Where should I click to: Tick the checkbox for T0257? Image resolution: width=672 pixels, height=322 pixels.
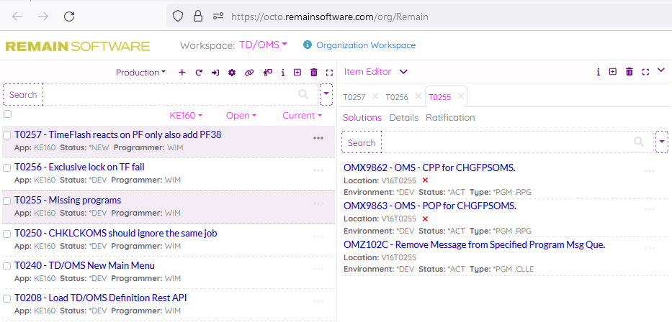coord(7,136)
